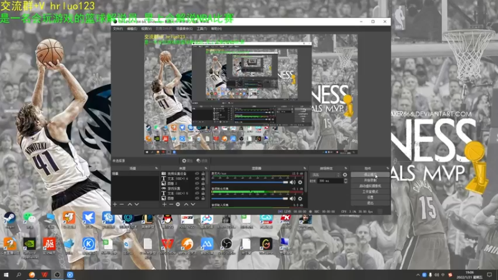The image size is (498, 280).
Task: Click 设置 settings button in Controls
Action: (370, 197)
